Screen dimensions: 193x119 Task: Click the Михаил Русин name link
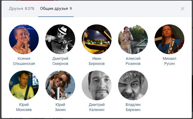coord(169,61)
